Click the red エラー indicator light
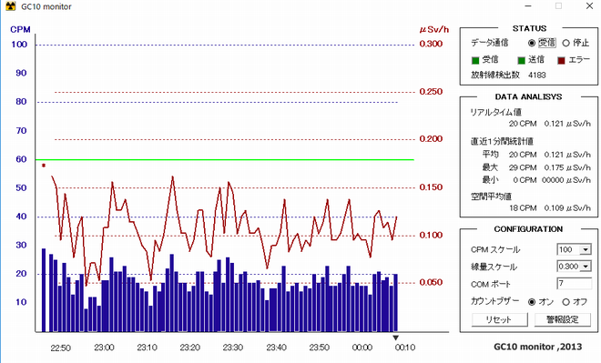 [562, 60]
